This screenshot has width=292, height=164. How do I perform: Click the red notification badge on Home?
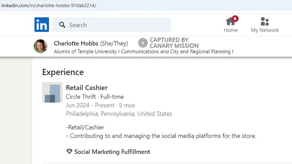235,18
